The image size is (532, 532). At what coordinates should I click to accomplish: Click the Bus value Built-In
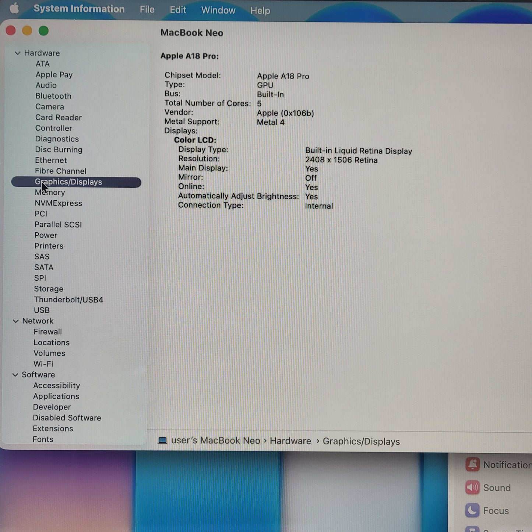coord(270,94)
